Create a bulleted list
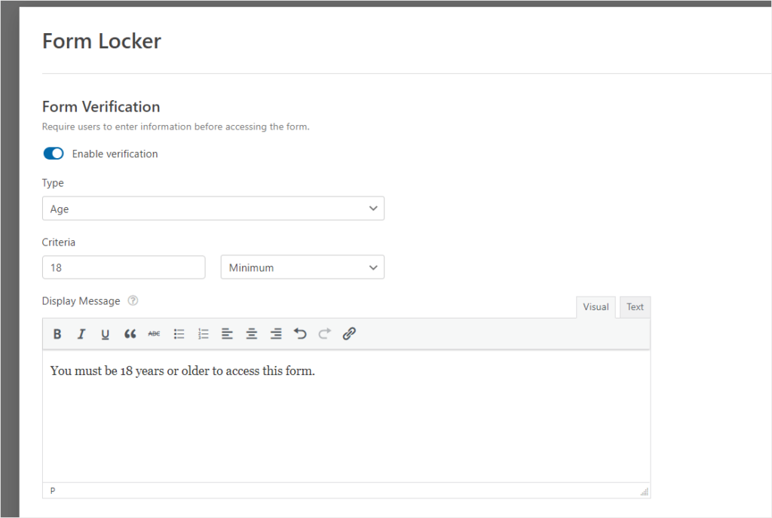772x518 pixels. (x=179, y=334)
